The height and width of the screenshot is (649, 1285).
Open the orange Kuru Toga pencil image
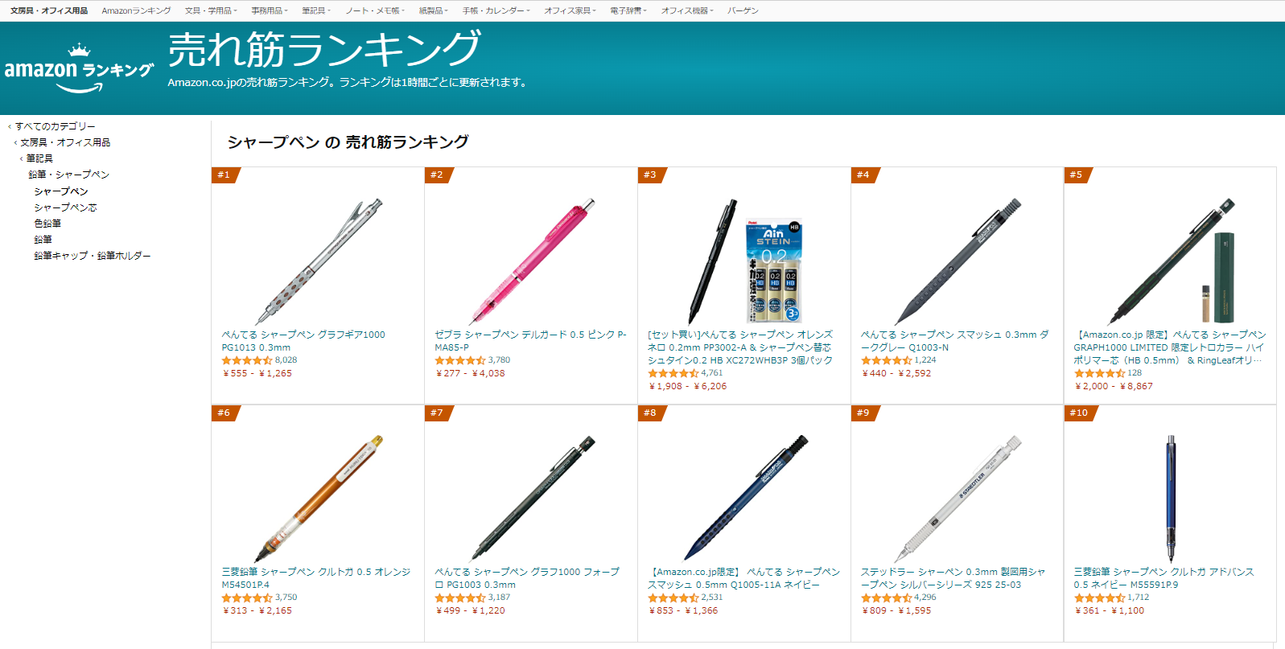(x=319, y=499)
